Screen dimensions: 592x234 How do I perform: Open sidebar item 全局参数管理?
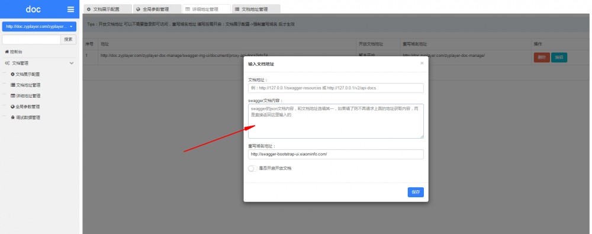25,107
